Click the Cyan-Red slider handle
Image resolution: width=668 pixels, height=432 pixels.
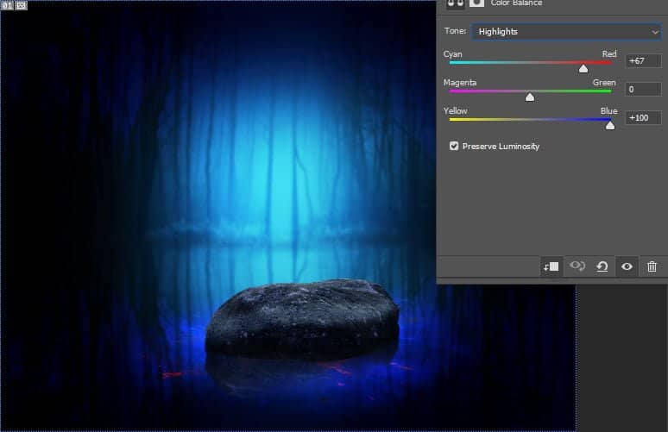click(583, 69)
